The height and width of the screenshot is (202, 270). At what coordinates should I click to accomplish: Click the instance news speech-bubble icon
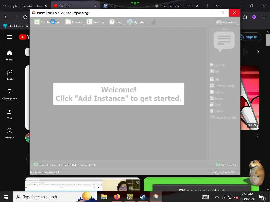click(x=224, y=42)
